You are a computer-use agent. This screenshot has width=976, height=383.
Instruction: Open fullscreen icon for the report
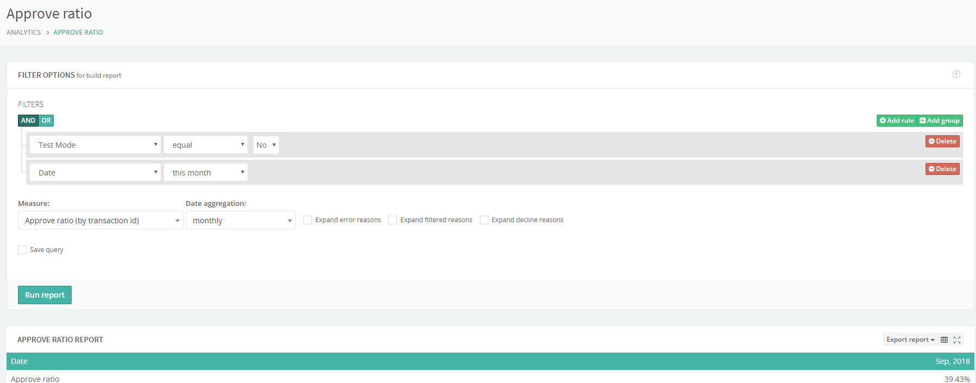click(x=957, y=340)
